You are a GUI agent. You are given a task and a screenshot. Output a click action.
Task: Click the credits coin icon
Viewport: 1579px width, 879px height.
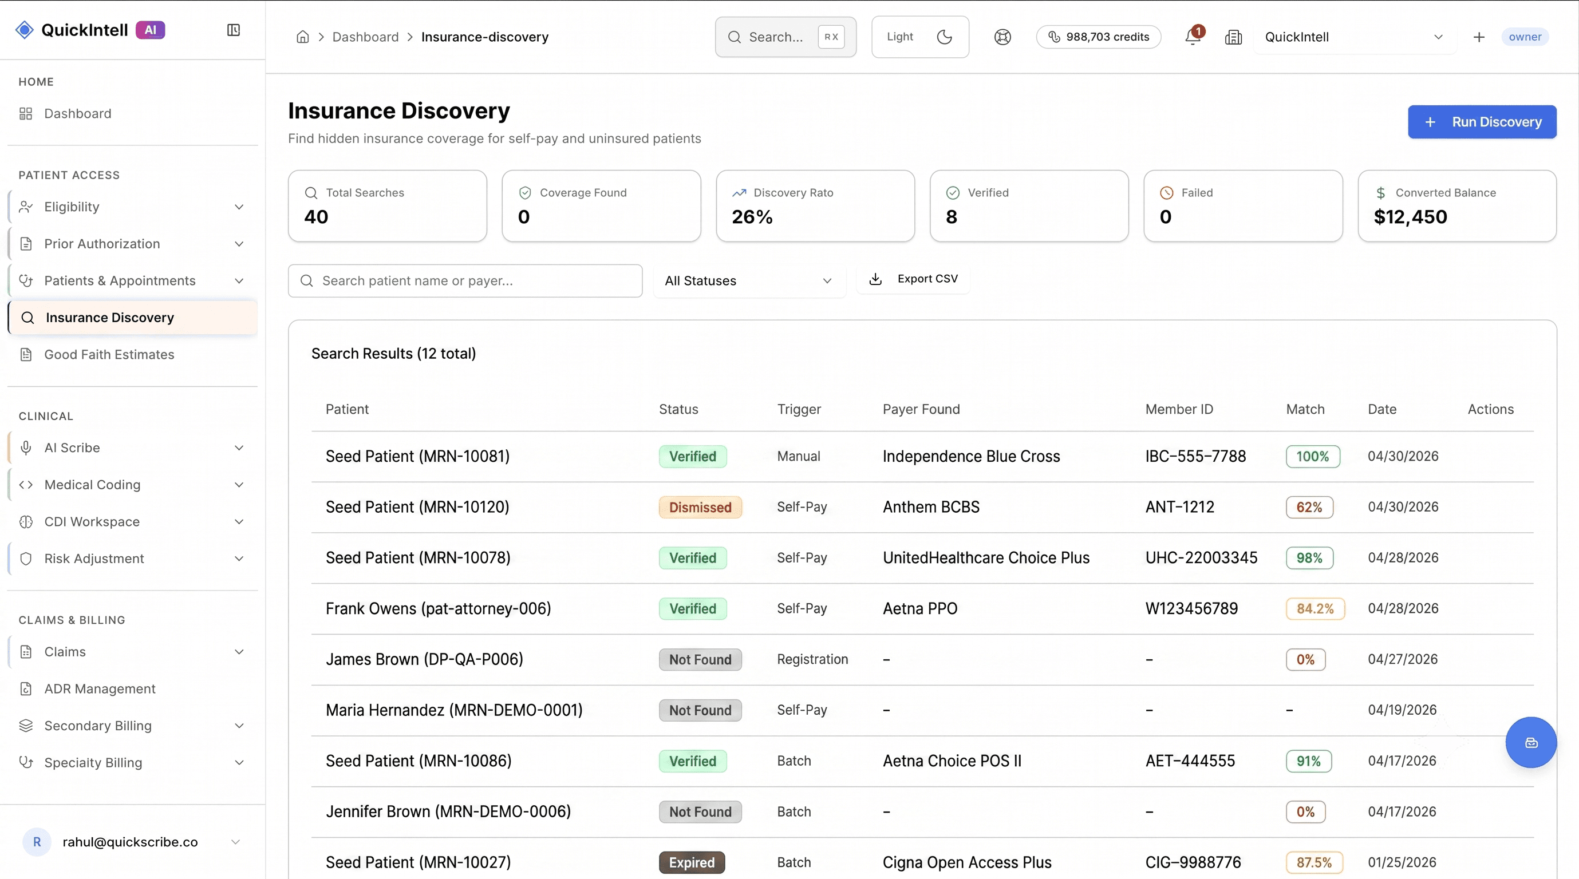1055,37
